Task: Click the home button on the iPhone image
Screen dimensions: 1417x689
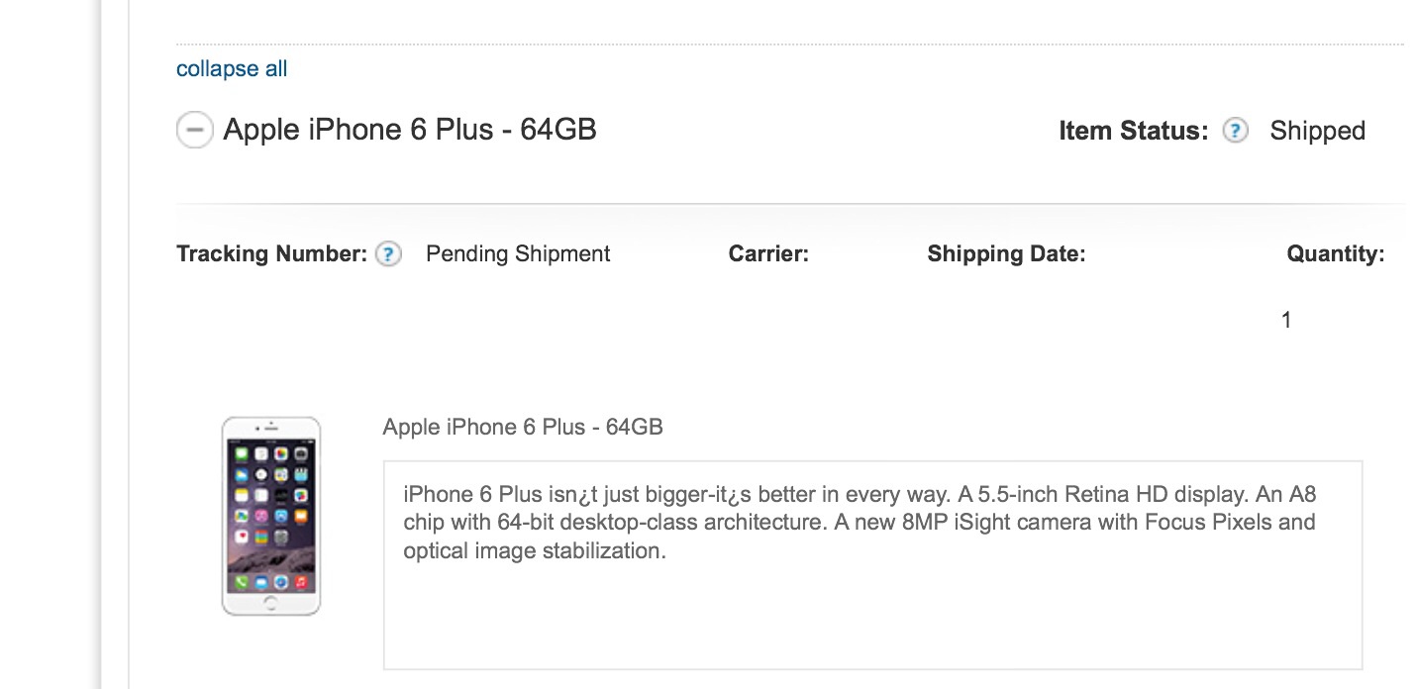Action: tap(271, 601)
